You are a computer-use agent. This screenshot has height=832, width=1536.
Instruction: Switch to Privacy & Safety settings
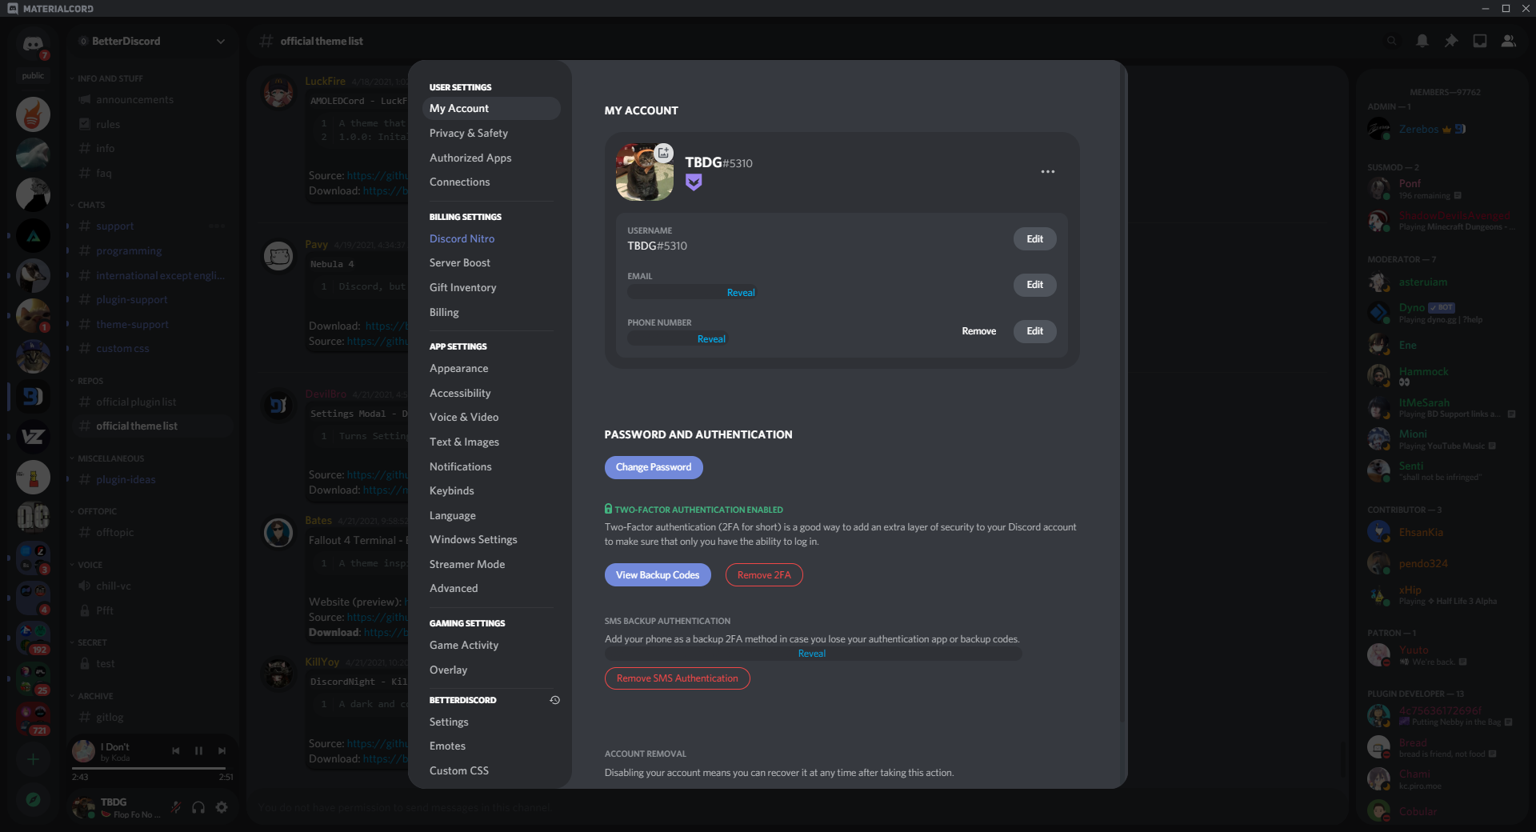469,133
